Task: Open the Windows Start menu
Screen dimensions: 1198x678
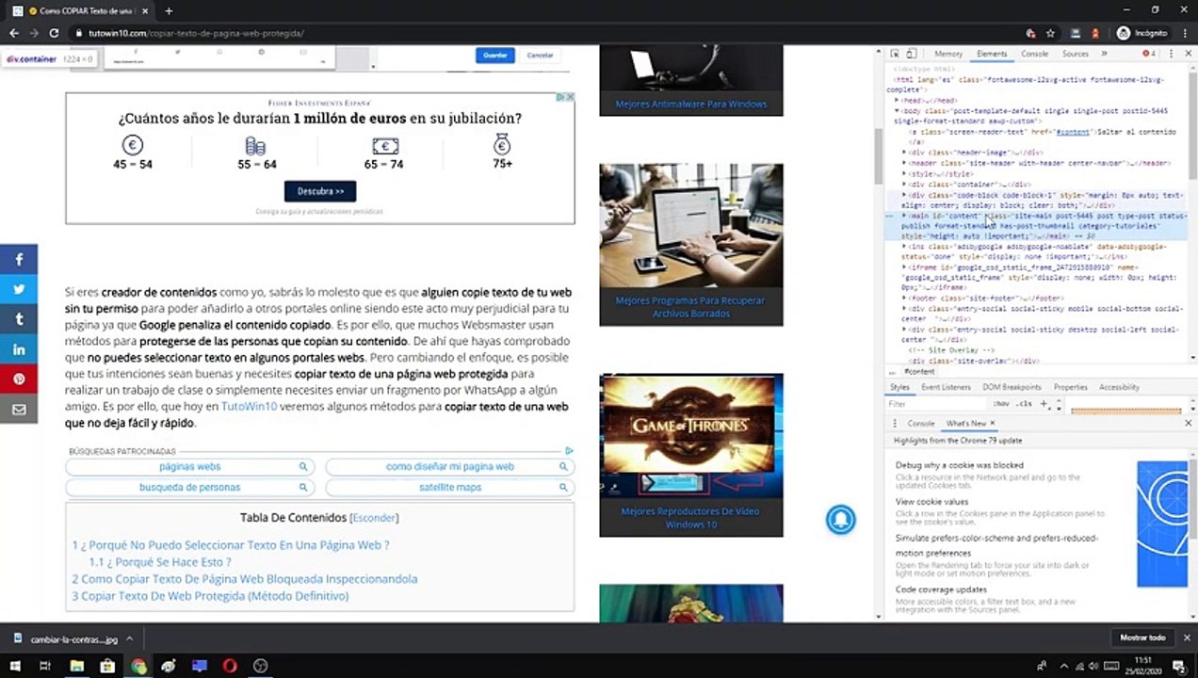Action: (14, 666)
